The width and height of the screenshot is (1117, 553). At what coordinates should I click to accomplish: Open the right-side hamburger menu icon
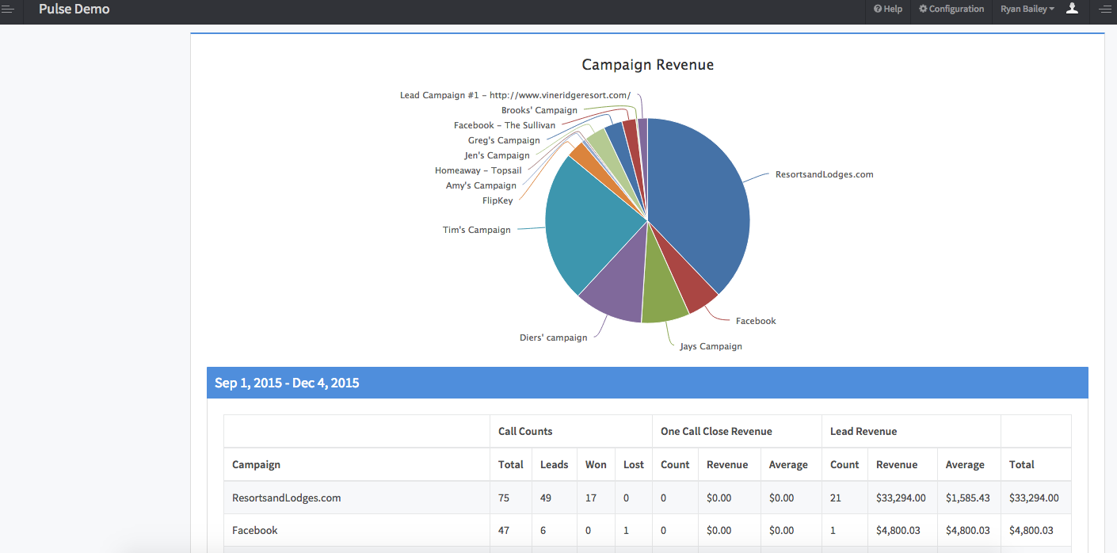[1106, 10]
